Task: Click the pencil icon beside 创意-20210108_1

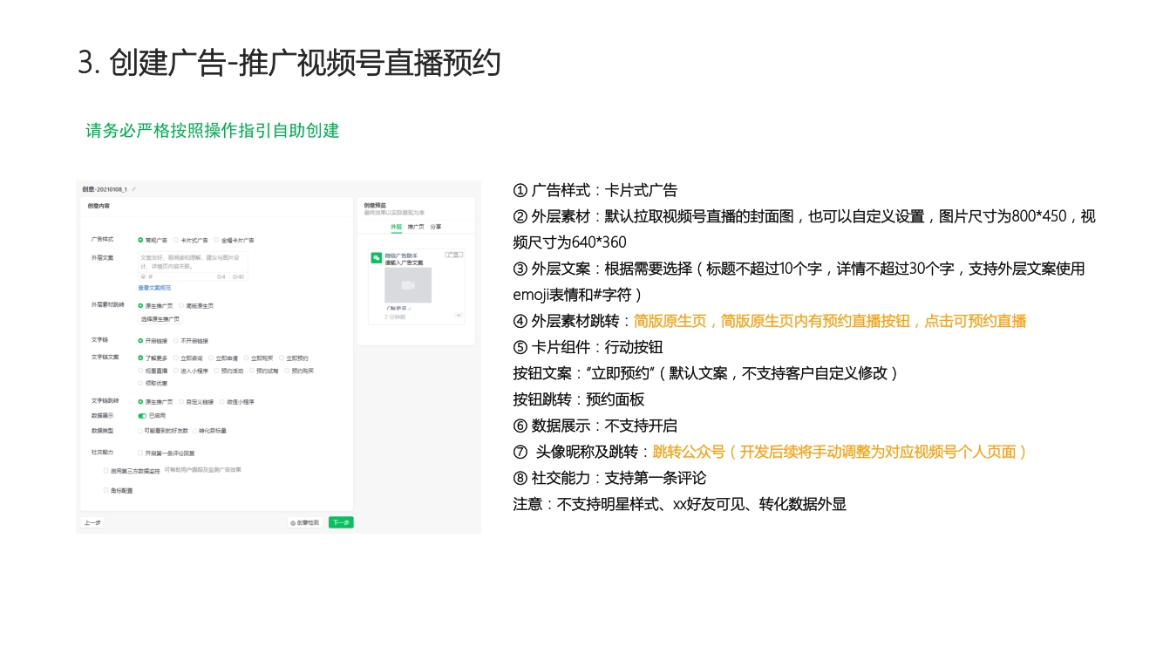Action: (x=134, y=189)
